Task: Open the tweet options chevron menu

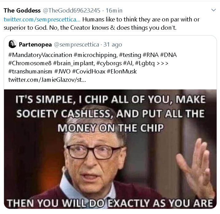Action: click(214, 10)
